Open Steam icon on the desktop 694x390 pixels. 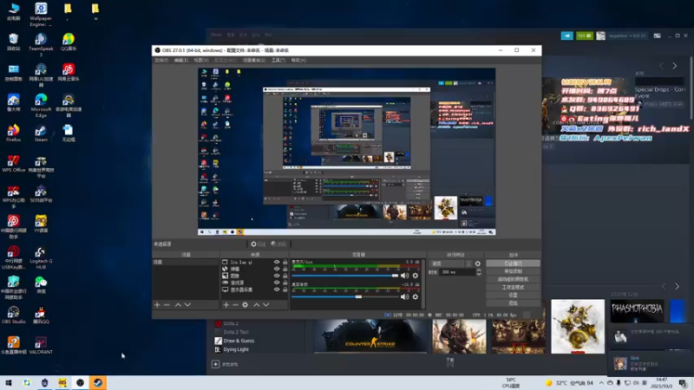click(41, 133)
